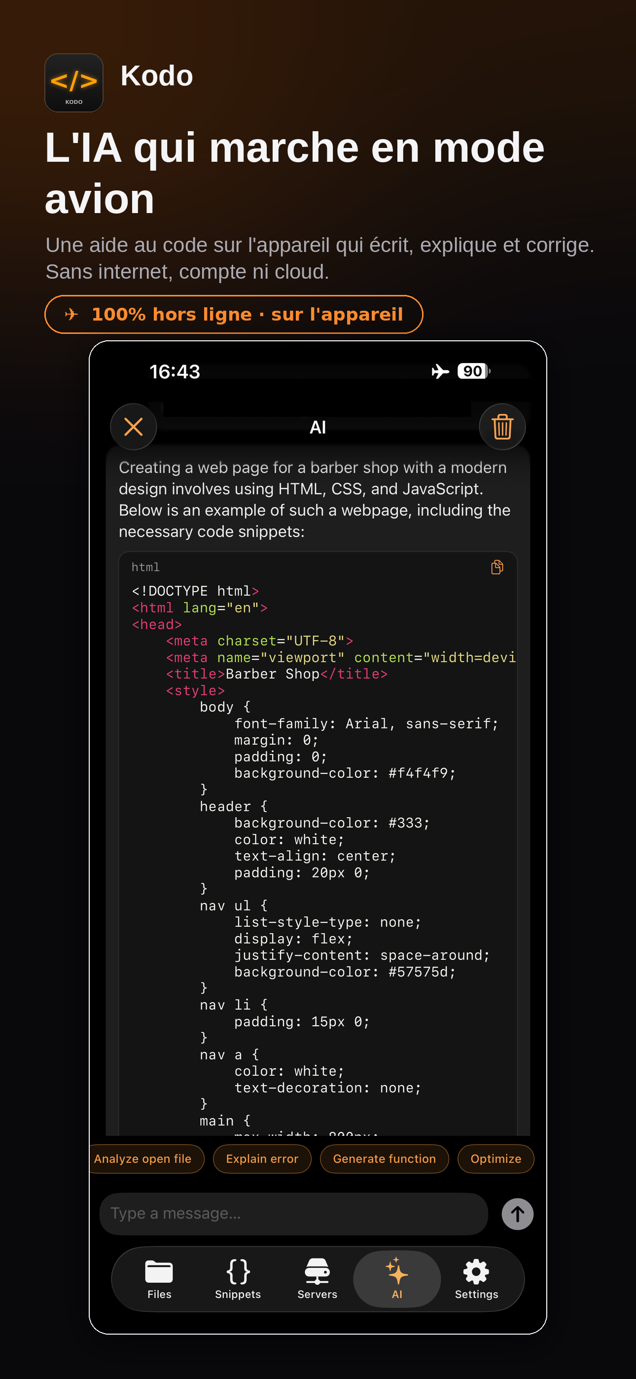The height and width of the screenshot is (1379, 636).
Task: Tap the subtitle Une aide au code sur l'appareil
Action: 319,258
